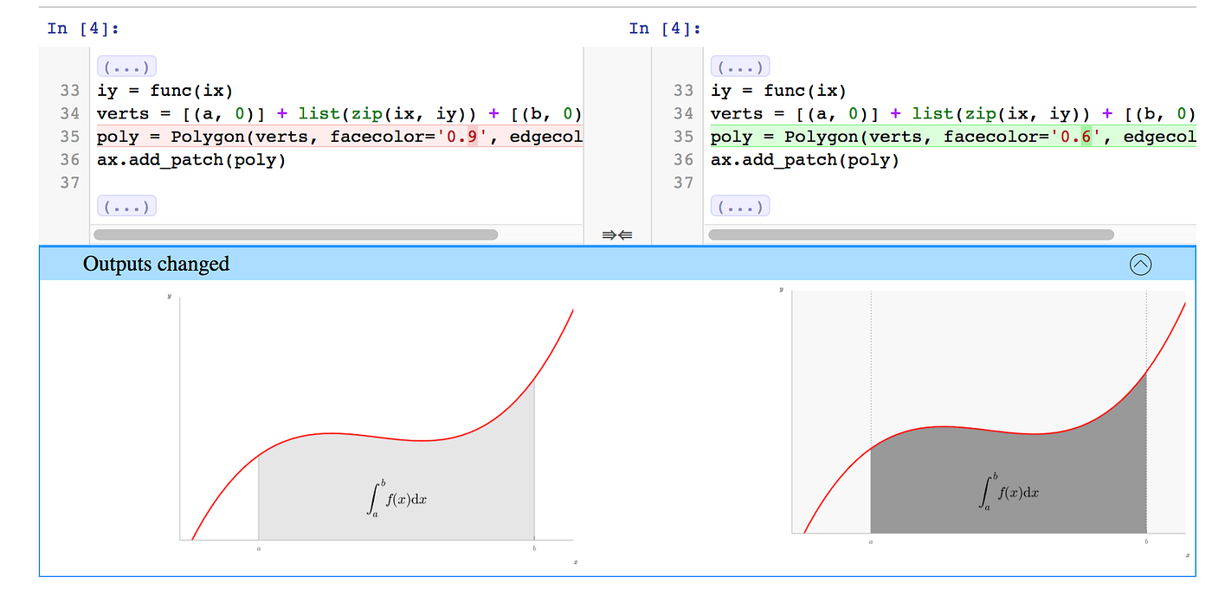Click line number 35 in the left panel
Image resolution: width=1212 pixels, height=601 pixels.
pos(69,136)
